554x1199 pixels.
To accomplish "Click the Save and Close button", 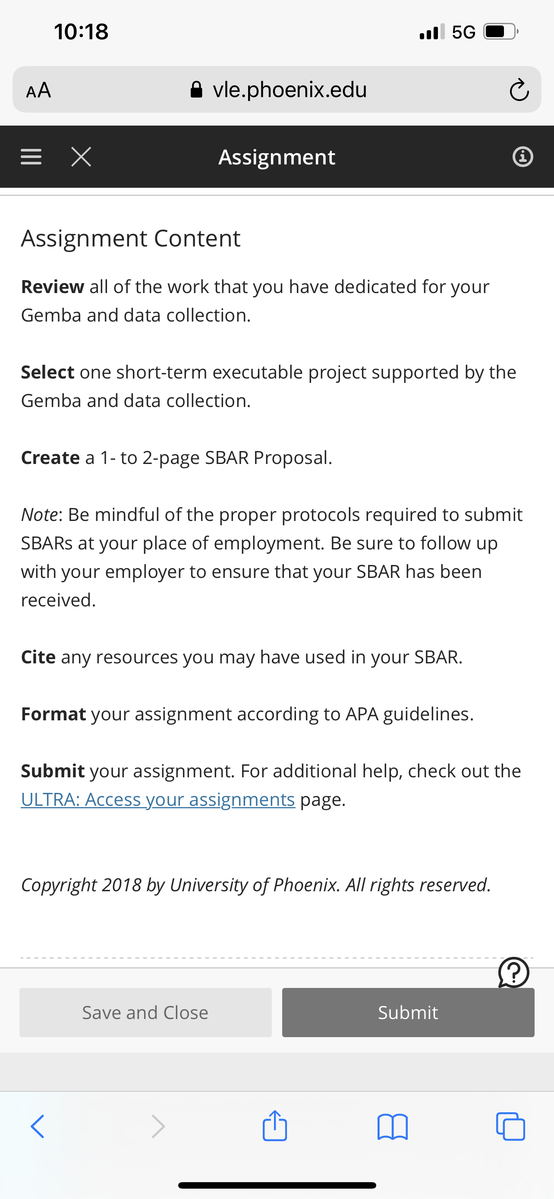I will click(145, 1013).
